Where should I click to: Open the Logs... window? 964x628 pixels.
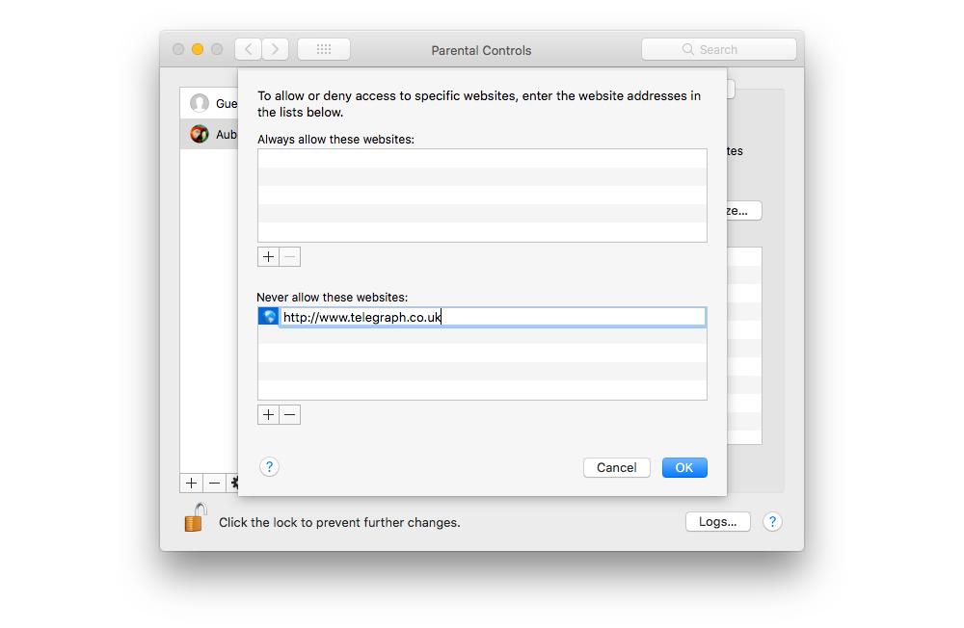click(717, 521)
